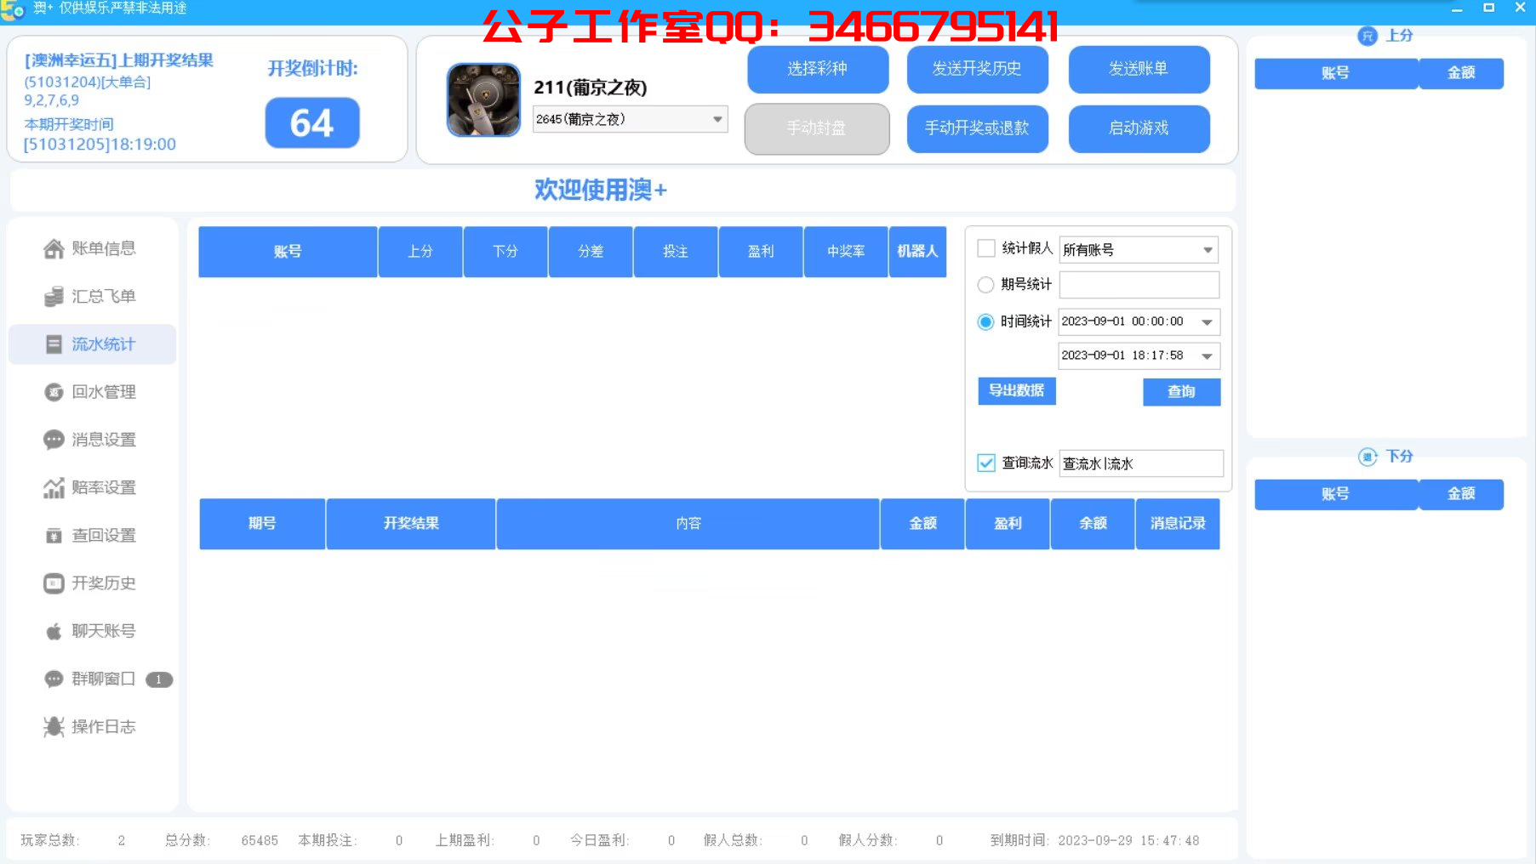Click the bubble icon beside 群聊窗口

click(54, 679)
